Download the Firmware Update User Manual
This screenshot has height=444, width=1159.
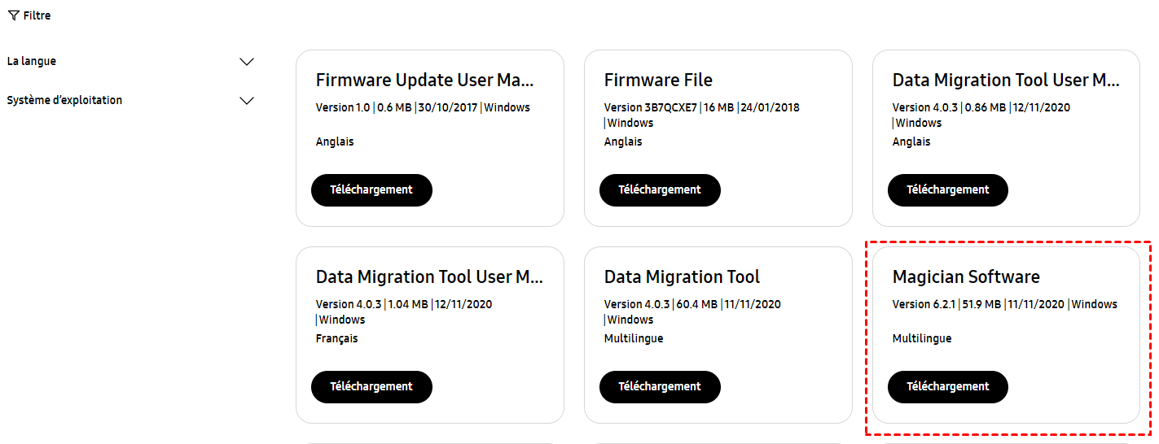point(371,189)
